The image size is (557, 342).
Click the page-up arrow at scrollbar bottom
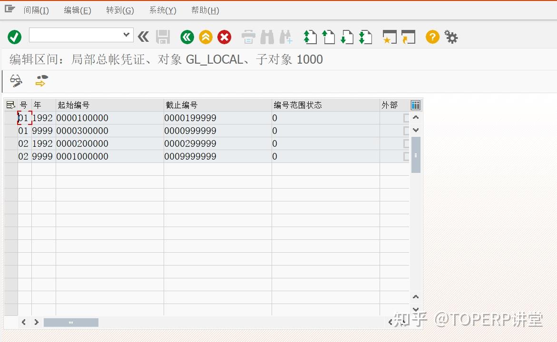point(416,296)
